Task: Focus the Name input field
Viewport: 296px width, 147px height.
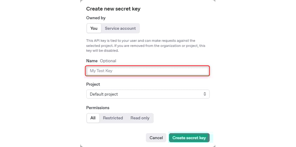Action: 148,71
